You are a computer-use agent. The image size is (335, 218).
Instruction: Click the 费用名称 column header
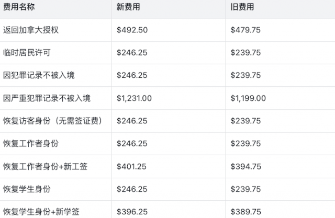[20, 7]
